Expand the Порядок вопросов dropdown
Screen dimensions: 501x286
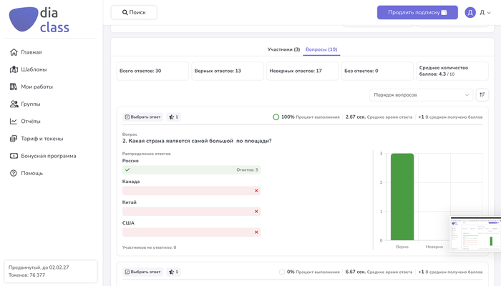point(421,95)
